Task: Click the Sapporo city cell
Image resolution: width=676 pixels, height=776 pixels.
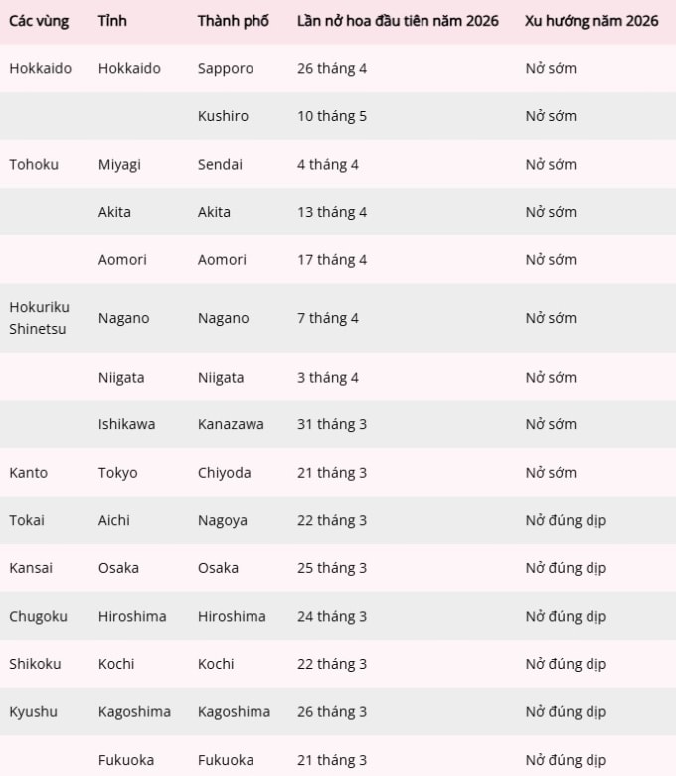Action: [225, 69]
